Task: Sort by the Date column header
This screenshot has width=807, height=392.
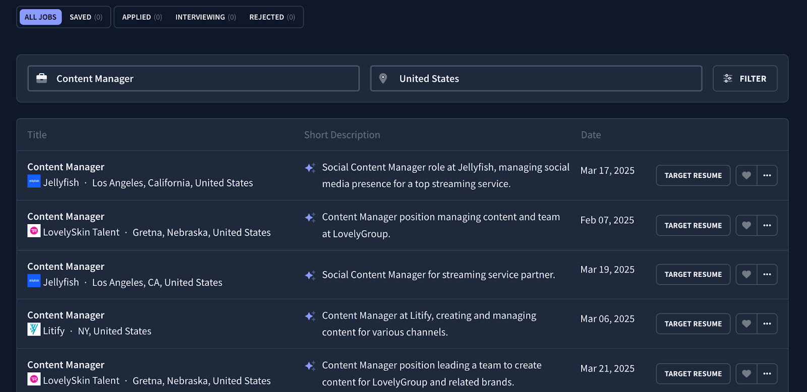Action: pos(591,135)
